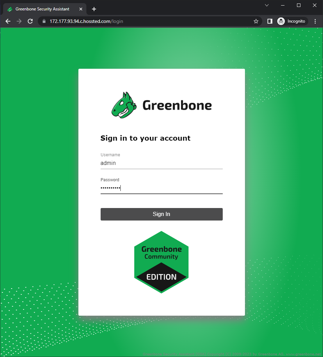Minimize the browser window
This screenshot has height=357, width=323.
(x=283, y=5)
